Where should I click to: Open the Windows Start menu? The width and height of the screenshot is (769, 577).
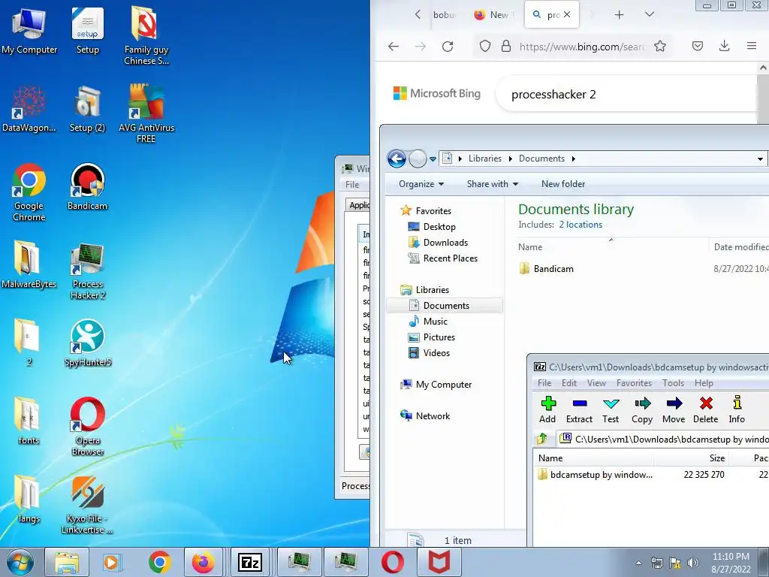[x=20, y=562]
